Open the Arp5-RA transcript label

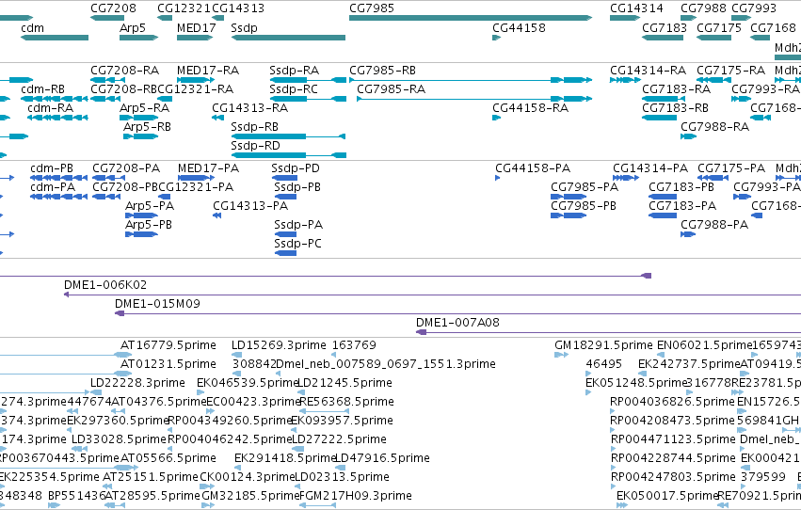(144, 107)
